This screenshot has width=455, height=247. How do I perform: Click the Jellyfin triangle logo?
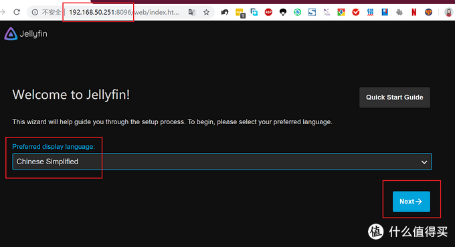click(x=11, y=33)
